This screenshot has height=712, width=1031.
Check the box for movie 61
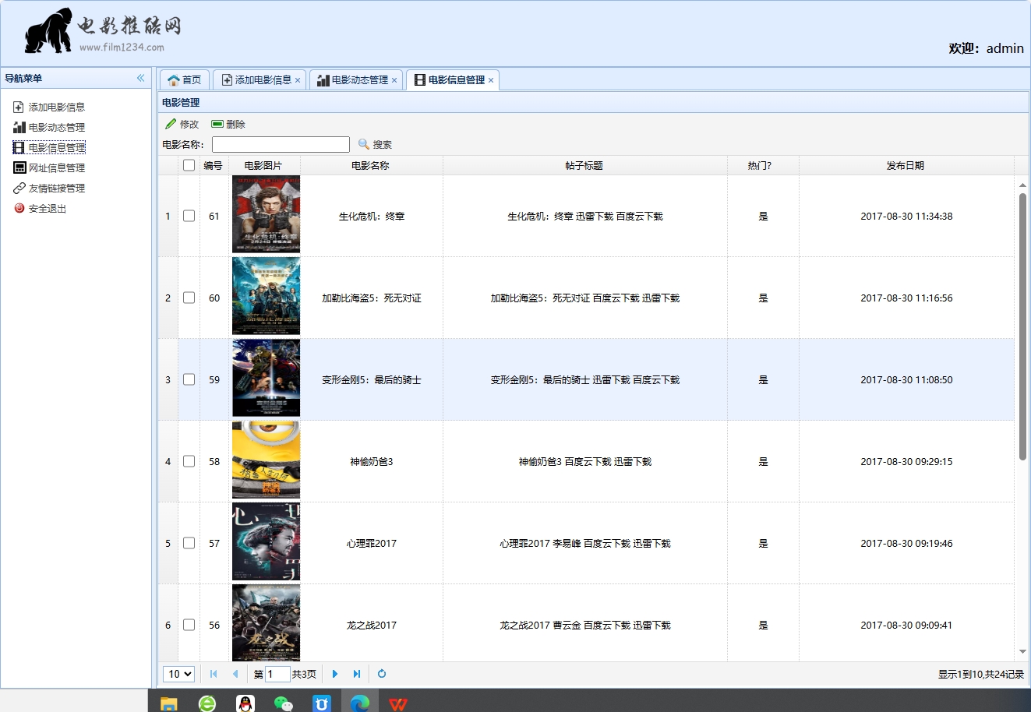point(189,216)
